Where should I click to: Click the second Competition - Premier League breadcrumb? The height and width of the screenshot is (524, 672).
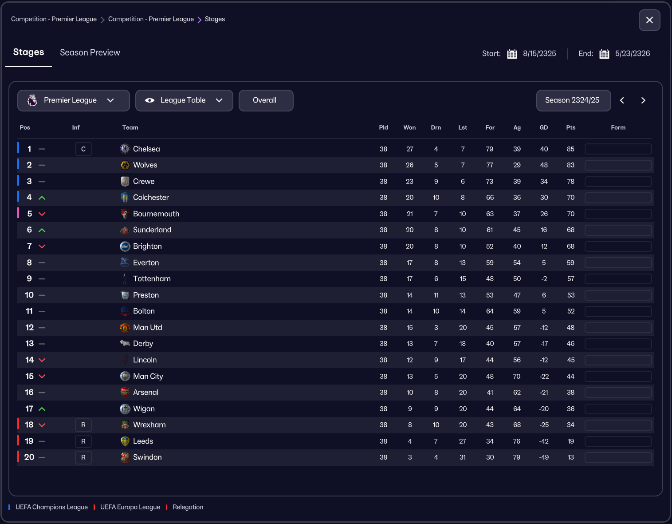tap(151, 19)
